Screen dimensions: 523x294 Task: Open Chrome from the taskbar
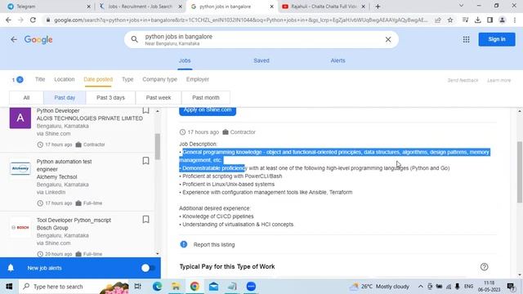(x=194, y=287)
